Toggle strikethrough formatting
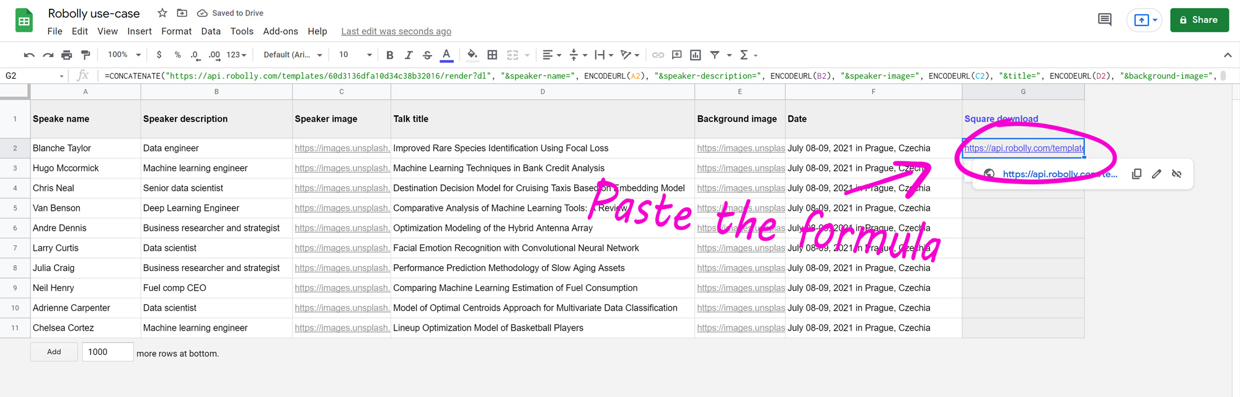1240x397 pixels. click(x=427, y=55)
